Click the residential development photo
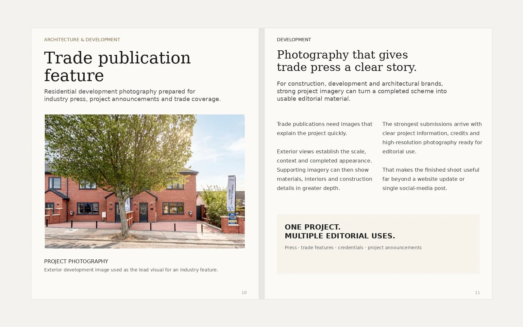Image resolution: width=523 pixels, height=327 pixels. 144,181
